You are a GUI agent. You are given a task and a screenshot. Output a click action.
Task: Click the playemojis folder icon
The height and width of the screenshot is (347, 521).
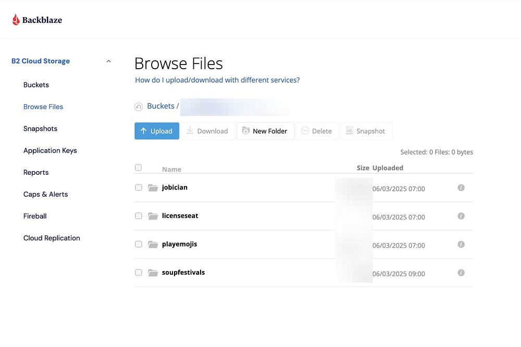[x=153, y=245]
